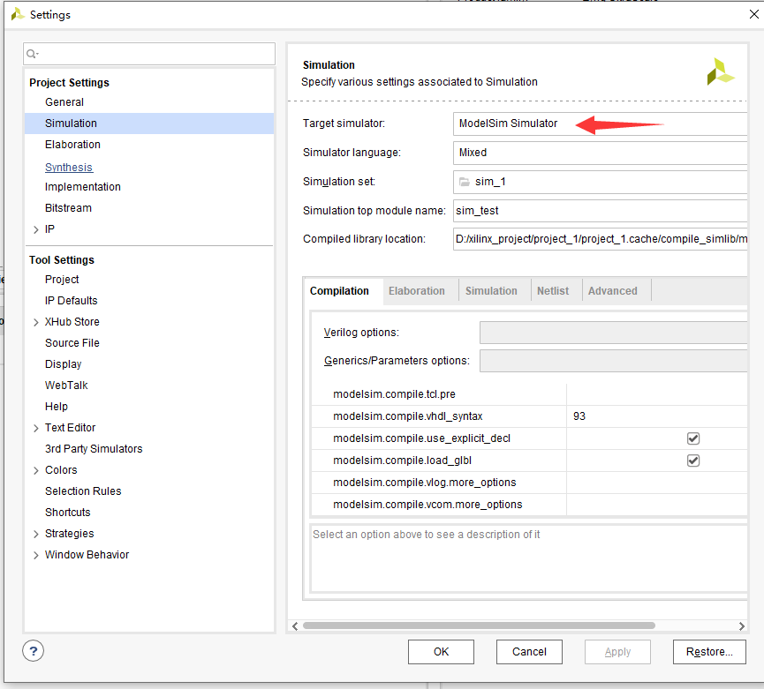Switch to the Netlist tab

555,289
